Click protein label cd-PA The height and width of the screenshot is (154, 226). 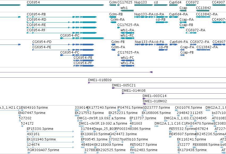(159, 42)
